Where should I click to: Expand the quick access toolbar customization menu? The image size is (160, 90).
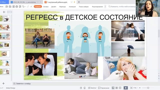point(31,7)
